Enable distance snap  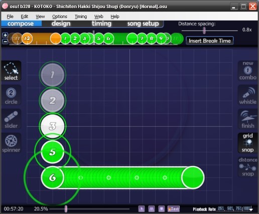pos(248,167)
